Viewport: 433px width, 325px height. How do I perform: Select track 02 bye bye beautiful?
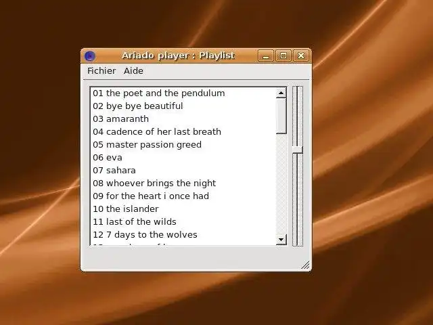click(183, 106)
